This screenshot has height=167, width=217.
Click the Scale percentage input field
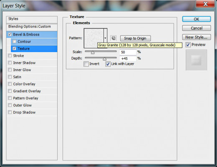pyautogui.click(x=128, y=52)
